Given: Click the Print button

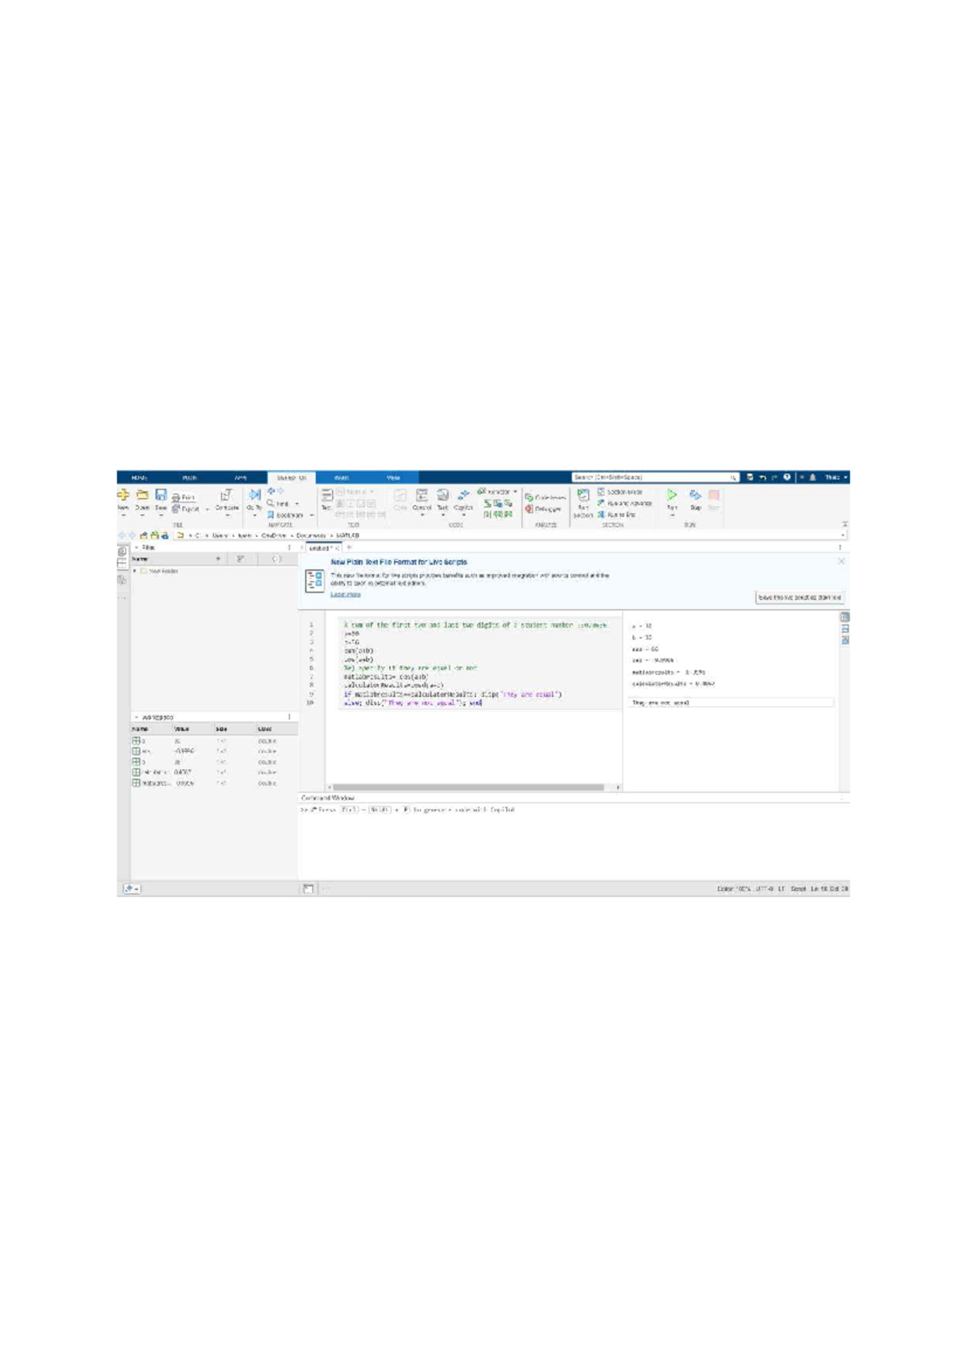Looking at the screenshot, I should tap(184, 498).
